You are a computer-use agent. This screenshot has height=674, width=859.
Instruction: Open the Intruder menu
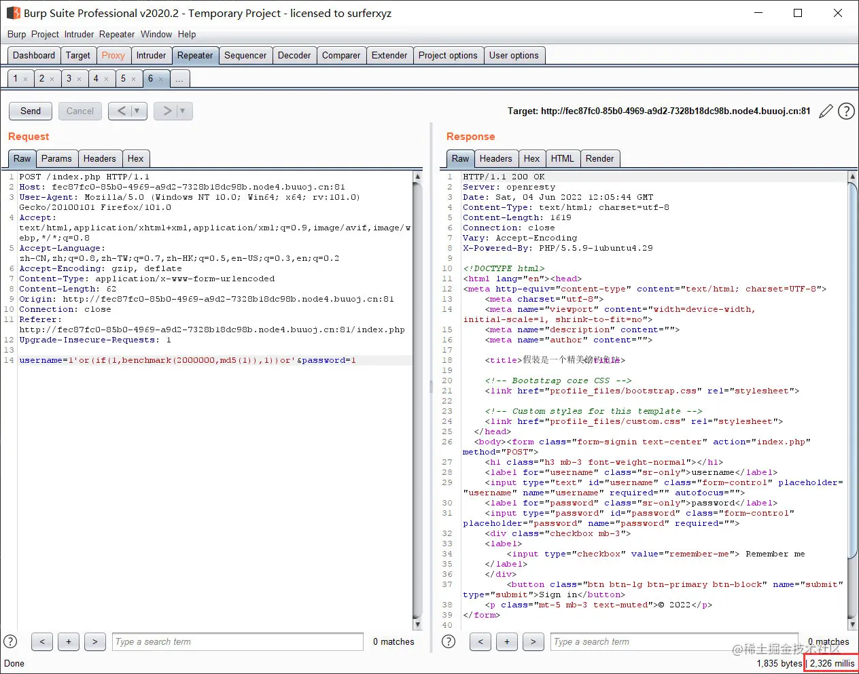pos(80,34)
